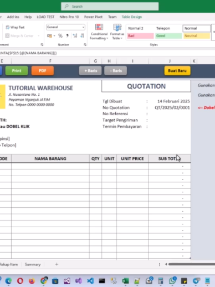Open the Team ribbon tab

112,17
